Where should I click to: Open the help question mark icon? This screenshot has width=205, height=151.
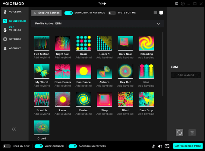point(183,4)
